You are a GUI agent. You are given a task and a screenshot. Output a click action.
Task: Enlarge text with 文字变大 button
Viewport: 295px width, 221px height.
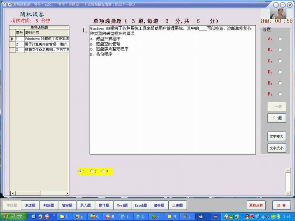(x=276, y=136)
